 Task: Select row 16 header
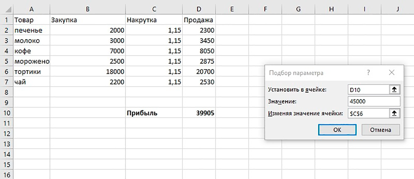pos(6,175)
